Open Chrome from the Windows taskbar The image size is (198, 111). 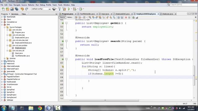pos(40,108)
